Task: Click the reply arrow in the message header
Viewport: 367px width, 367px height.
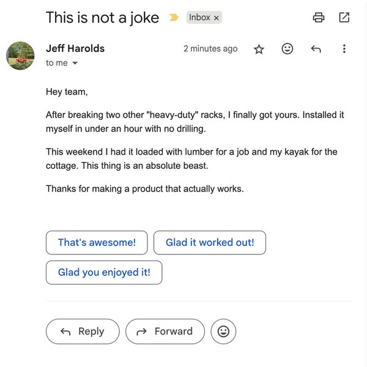Action: coord(316,49)
